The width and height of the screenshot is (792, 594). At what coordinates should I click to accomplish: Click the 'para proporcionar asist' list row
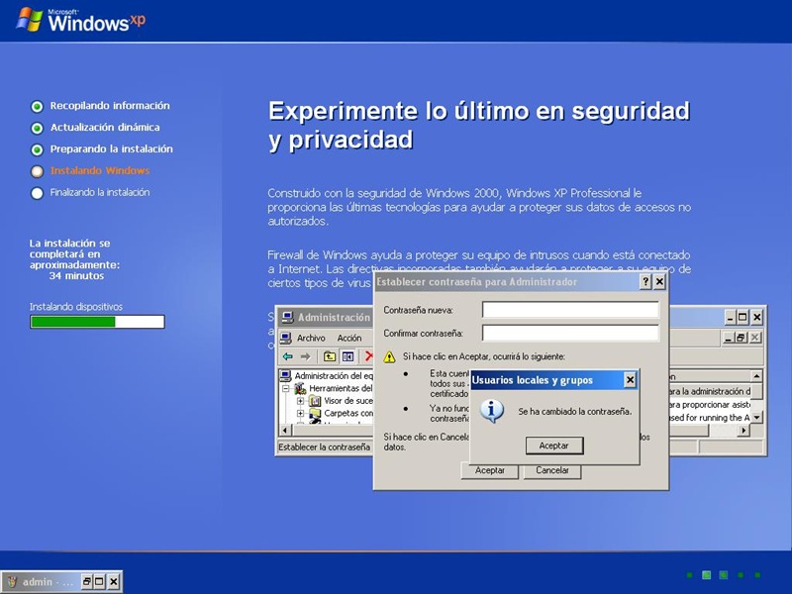coord(710,405)
